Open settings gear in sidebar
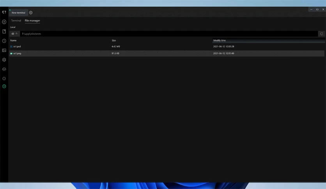The image size is (326, 189). click(x=4, y=60)
